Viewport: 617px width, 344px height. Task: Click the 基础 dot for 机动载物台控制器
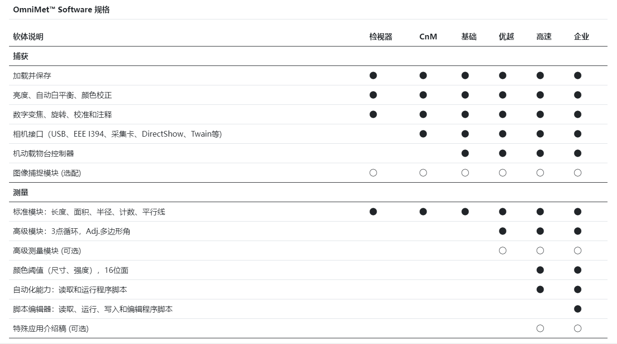[465, 153]
